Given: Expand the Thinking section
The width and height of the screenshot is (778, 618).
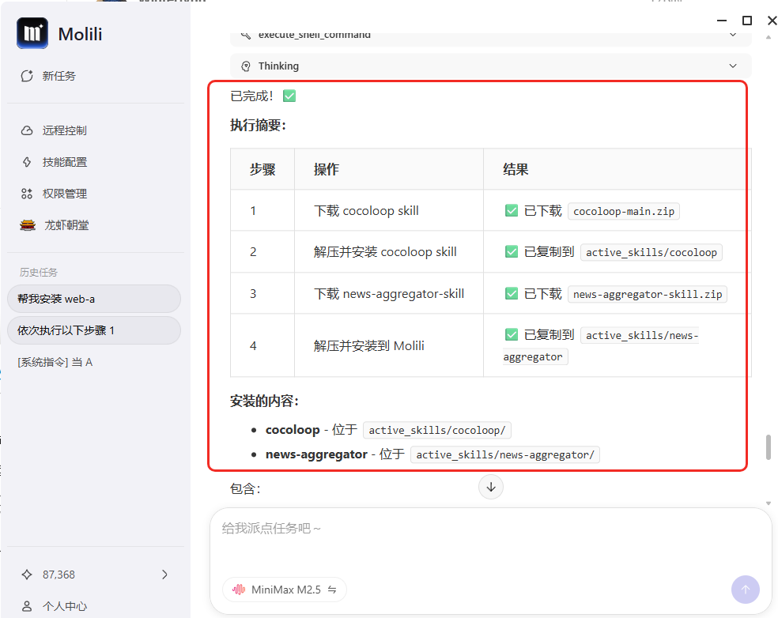Looking at the screenshot, I should 490,66.
